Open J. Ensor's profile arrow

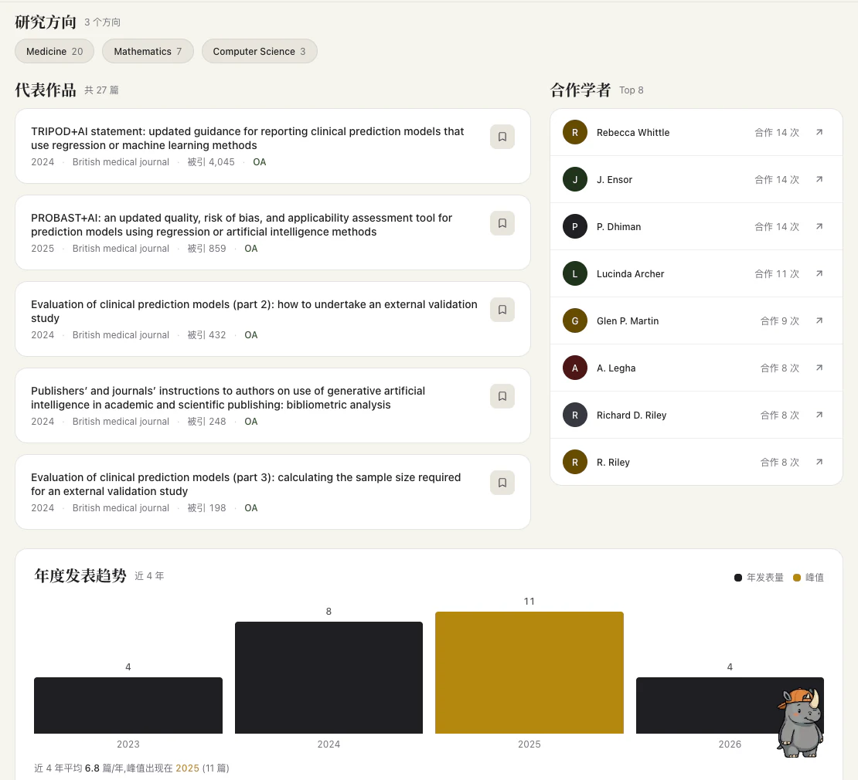click(819, 179)
